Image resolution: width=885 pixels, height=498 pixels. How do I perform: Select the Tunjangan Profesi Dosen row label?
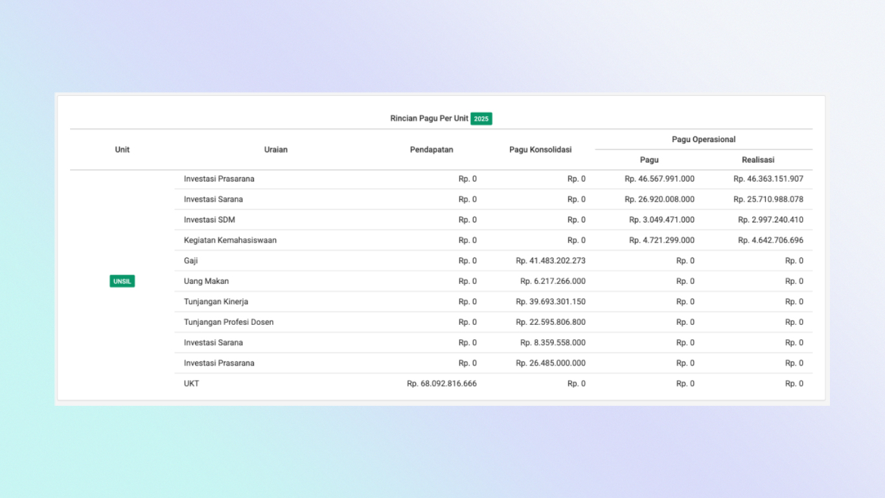229,322
